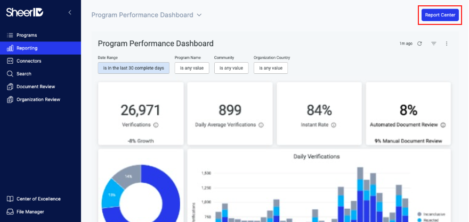Click the 13% light blue donut segment
469x222 pixels.
[x=111, y=195]
